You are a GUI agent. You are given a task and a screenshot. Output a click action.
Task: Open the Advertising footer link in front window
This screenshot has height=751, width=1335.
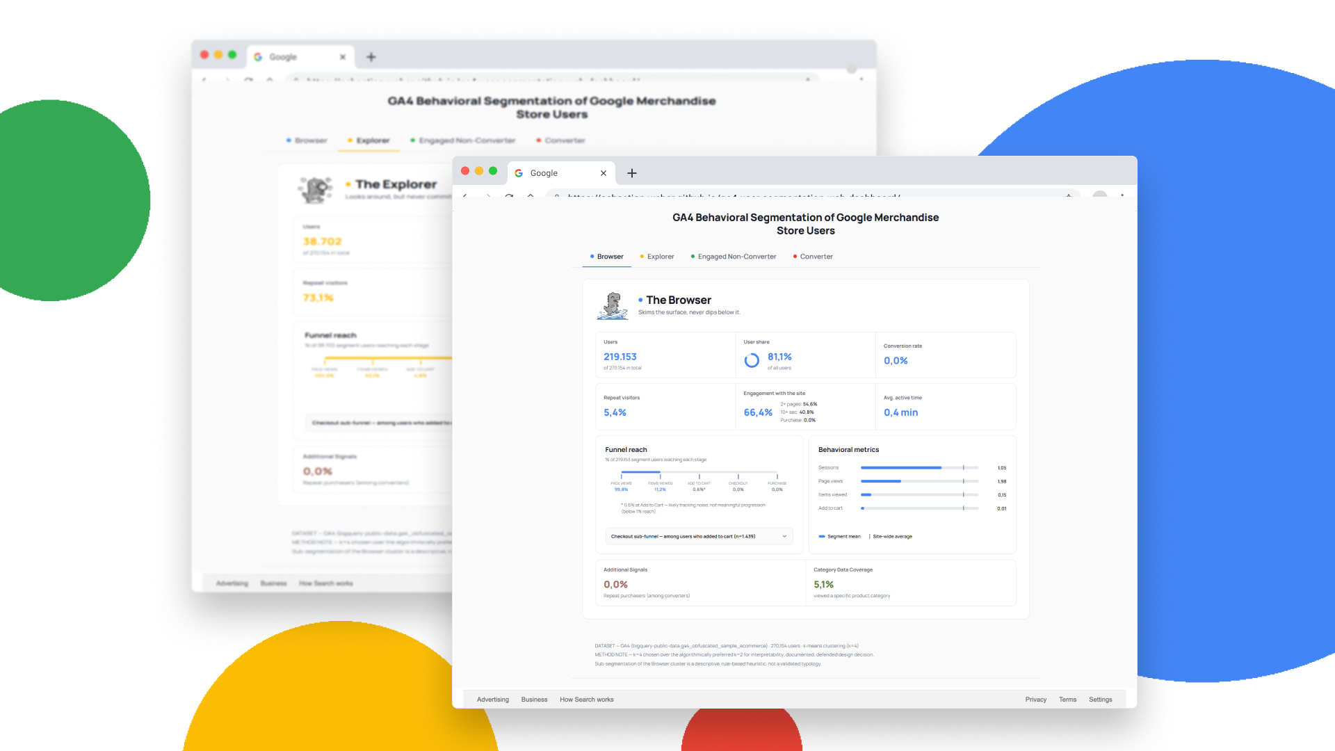[493, 700]
